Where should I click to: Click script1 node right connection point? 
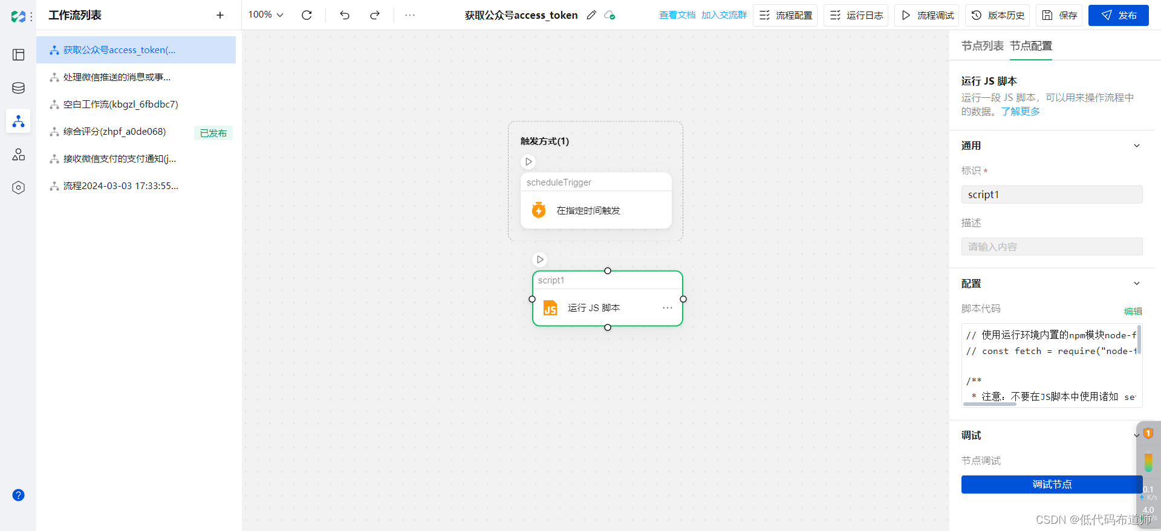(683, 299)
